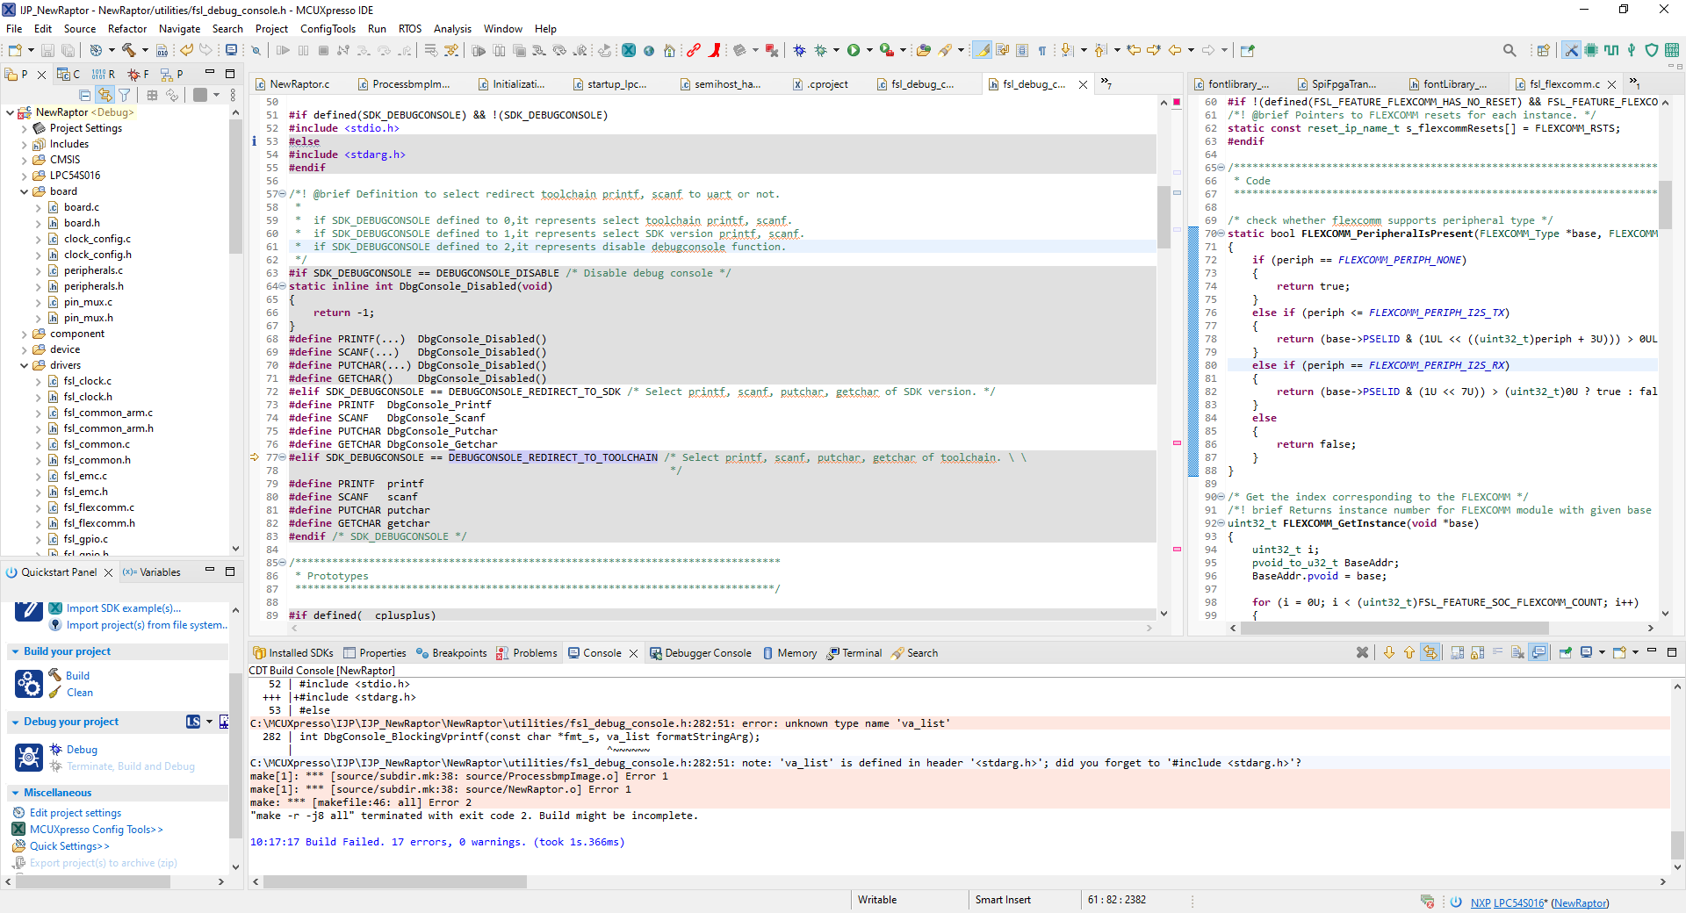Click the Edit project settings link

76,813
